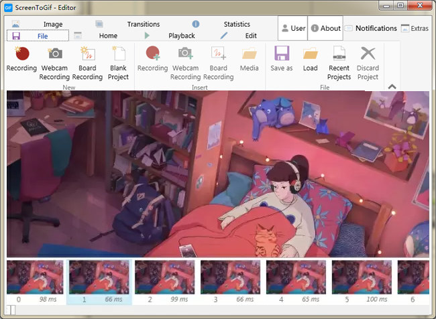The width and height of the screenshot is (436, 319).
Task: Click the About button
Action: point(325,28)
